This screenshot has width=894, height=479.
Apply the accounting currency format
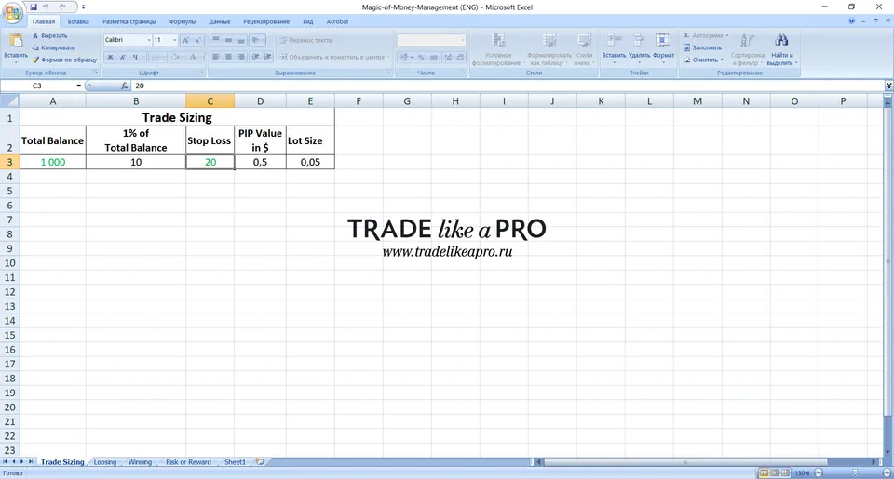point(403,57)
